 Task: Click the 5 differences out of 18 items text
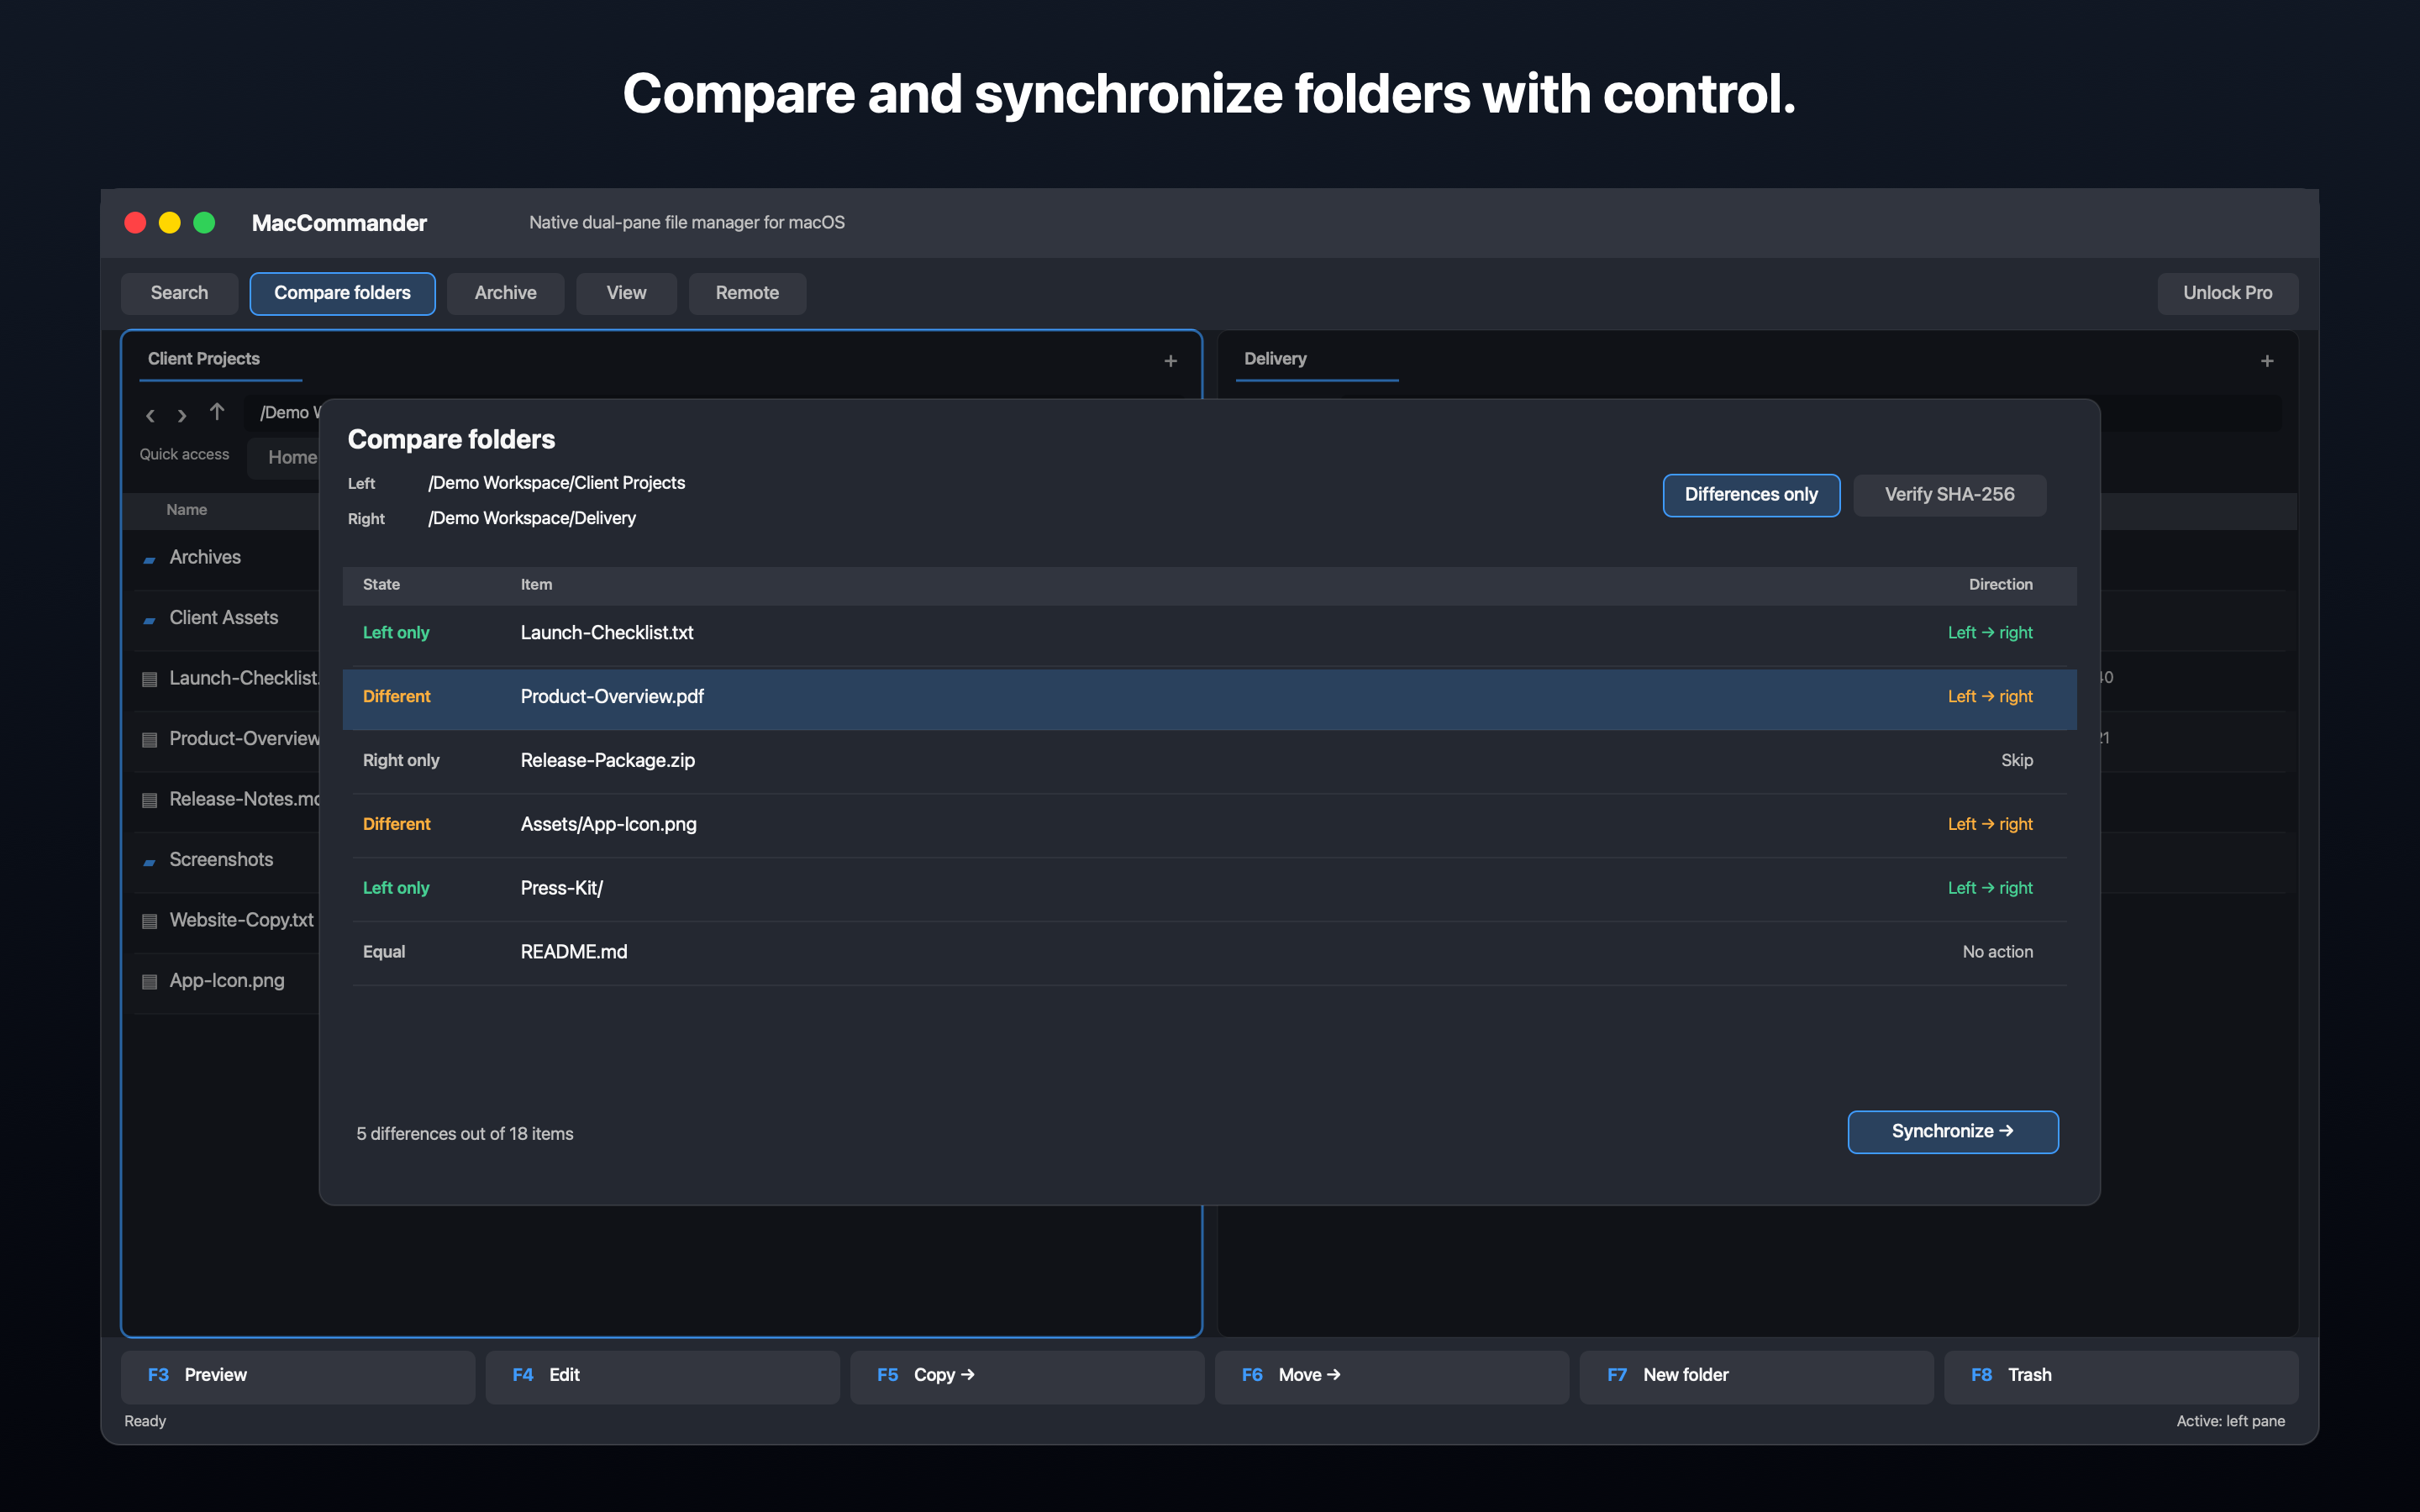click(464, 1134)
